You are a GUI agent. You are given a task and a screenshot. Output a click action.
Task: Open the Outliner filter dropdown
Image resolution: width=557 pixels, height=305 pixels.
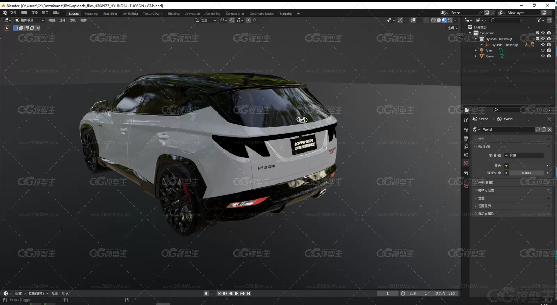click(x=540, y=20)
